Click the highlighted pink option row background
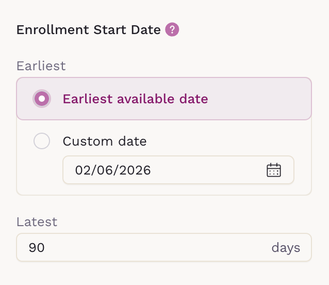The height and width of the screenshot is (285, 329). 258,99
